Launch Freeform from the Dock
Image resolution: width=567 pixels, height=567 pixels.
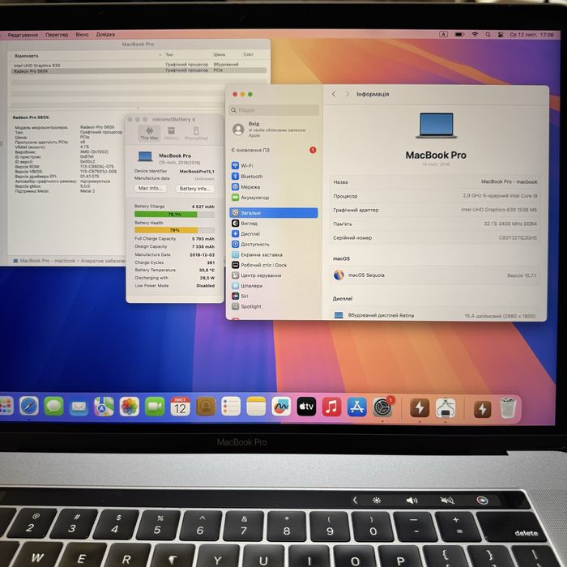[281, 407]
